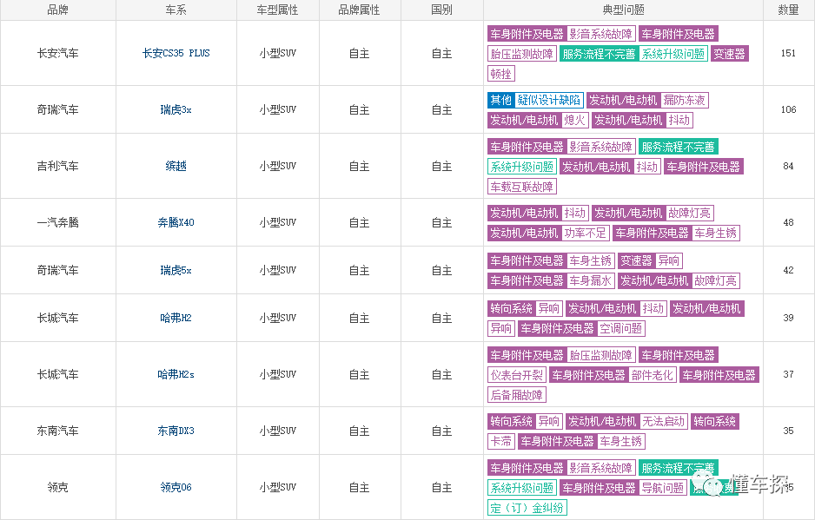Click the 空调问题 tag
The height and width of the screenshot is (520, 815).
[620, 329]
